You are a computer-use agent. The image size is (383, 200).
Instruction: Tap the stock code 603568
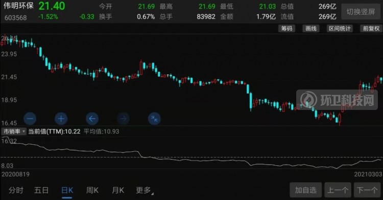[x=16, y=17]
